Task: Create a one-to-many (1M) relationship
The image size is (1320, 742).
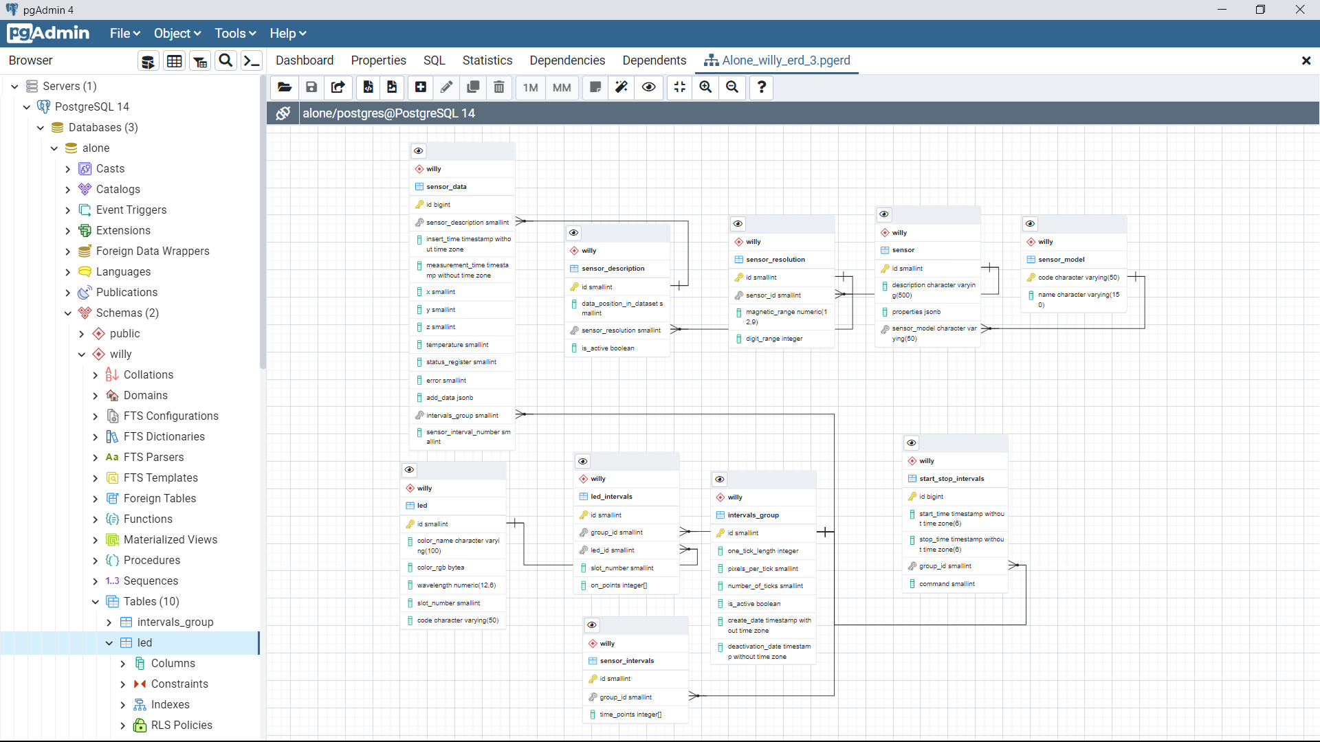Action: point(529,87)
